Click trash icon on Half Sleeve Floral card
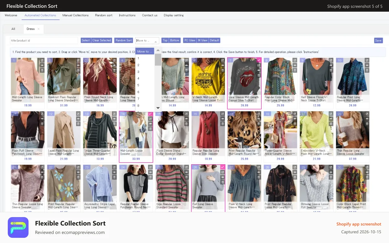 click(x=331, y=70)
